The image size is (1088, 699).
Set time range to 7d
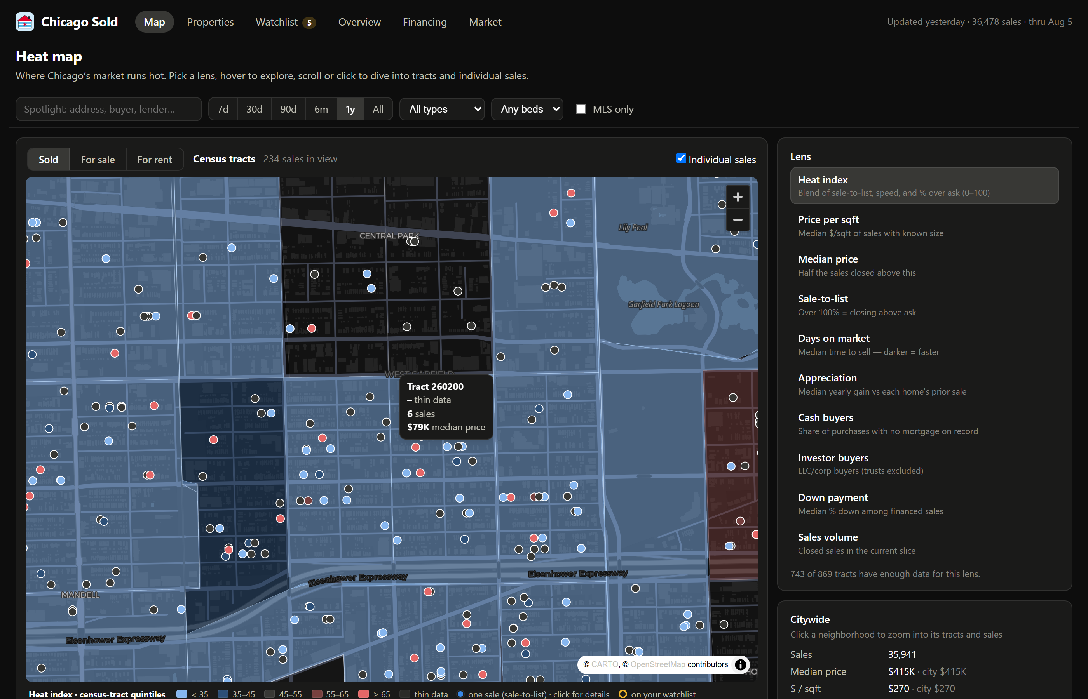223,109
